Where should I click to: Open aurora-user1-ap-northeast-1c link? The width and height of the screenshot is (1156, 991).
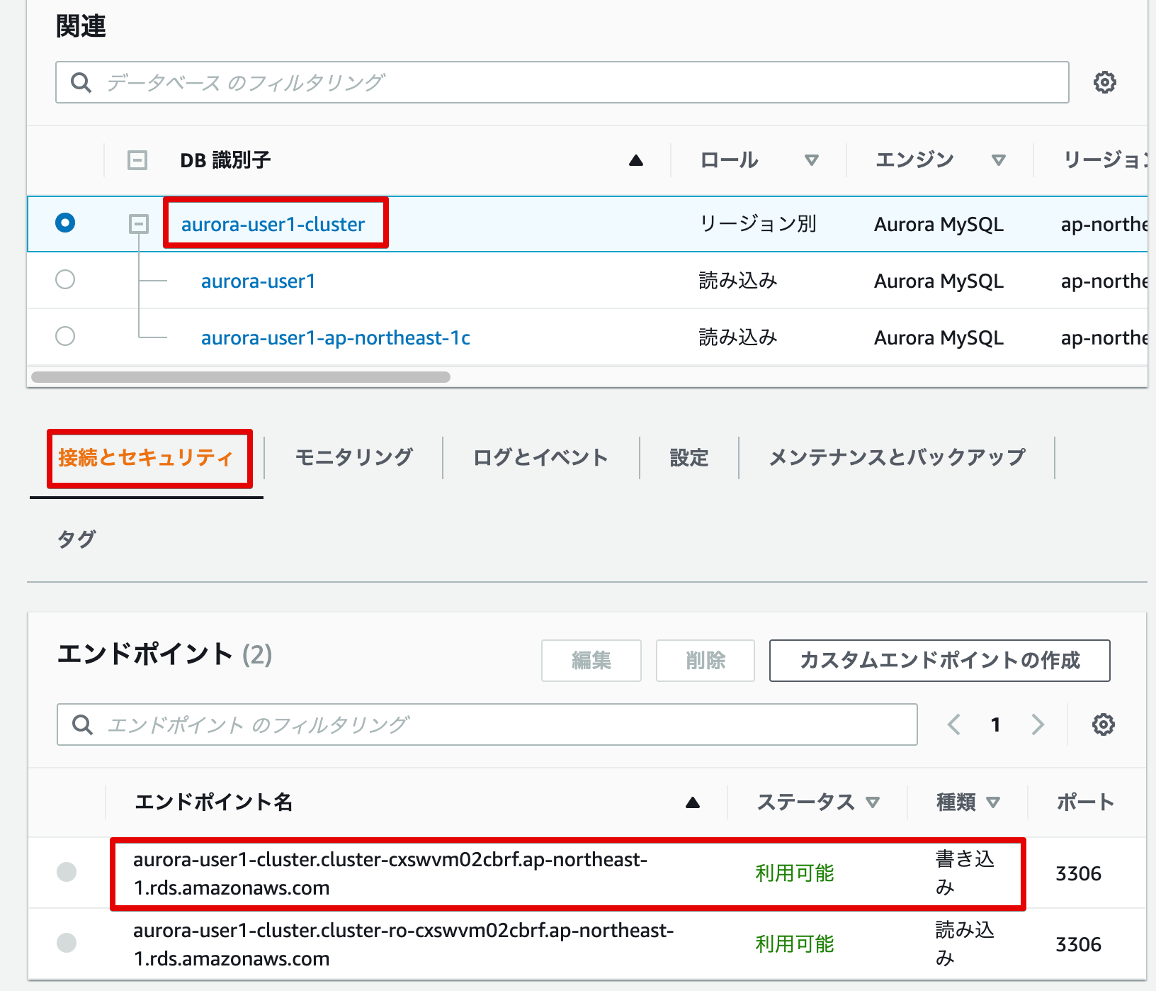pos(336,337)
